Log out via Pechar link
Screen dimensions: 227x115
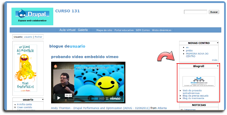click(x=38, y=37)
